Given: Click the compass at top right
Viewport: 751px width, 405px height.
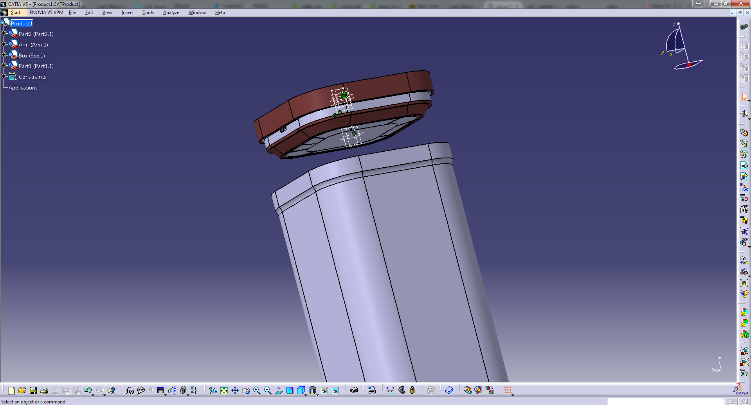Looking at the screenshot, I should (x=683, y=46).
